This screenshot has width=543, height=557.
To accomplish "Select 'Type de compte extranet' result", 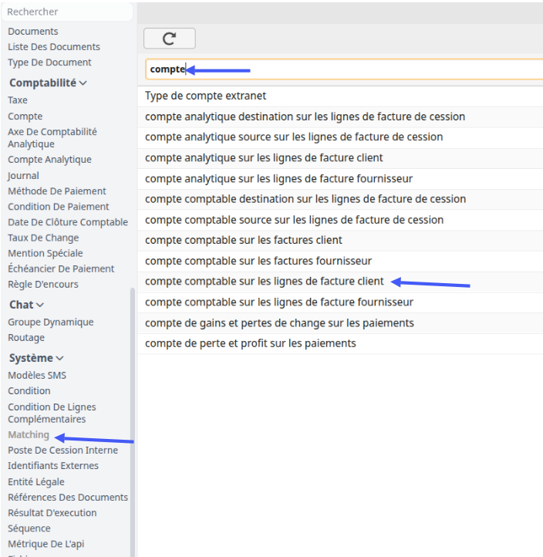I will 340,96.
